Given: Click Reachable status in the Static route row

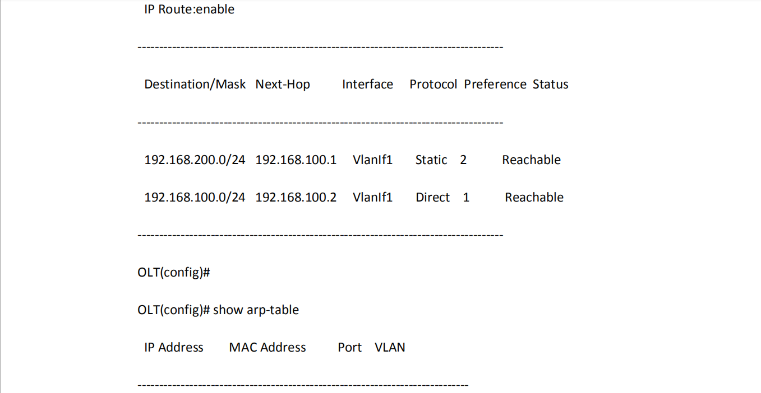Looking at the screenshot, I should coord(531,160).
